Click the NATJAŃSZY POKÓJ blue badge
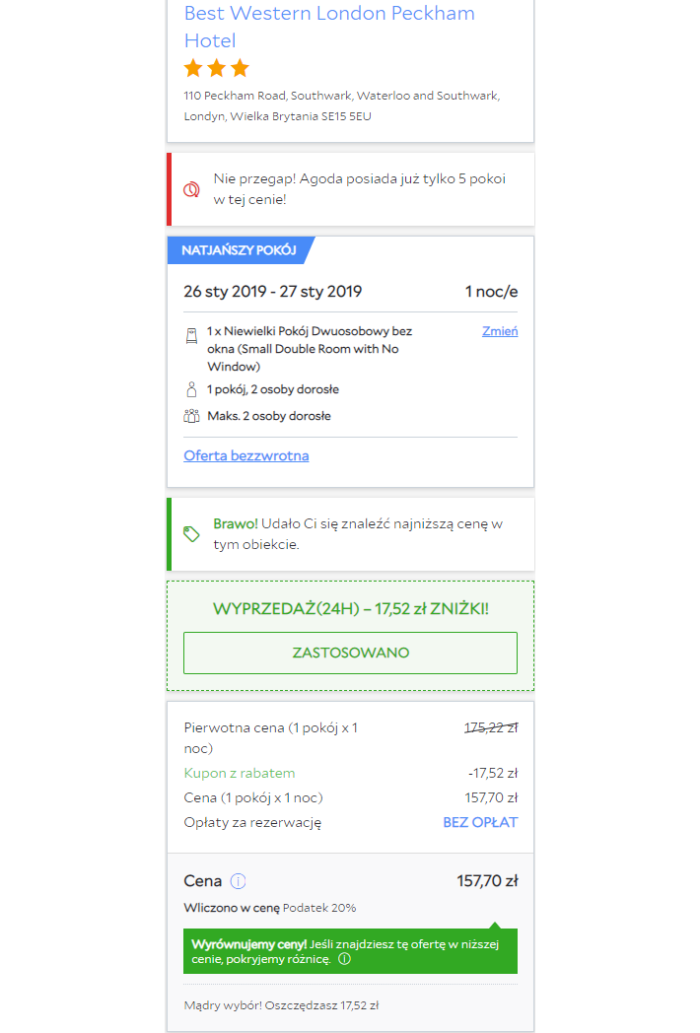Viewport: 700px width, 1033px height. coord(239,250)
